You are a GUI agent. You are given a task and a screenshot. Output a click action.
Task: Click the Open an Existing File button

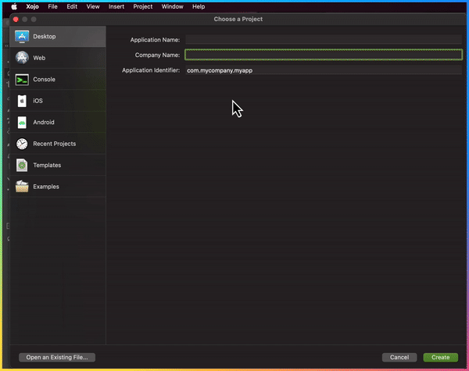pos(57,357)
